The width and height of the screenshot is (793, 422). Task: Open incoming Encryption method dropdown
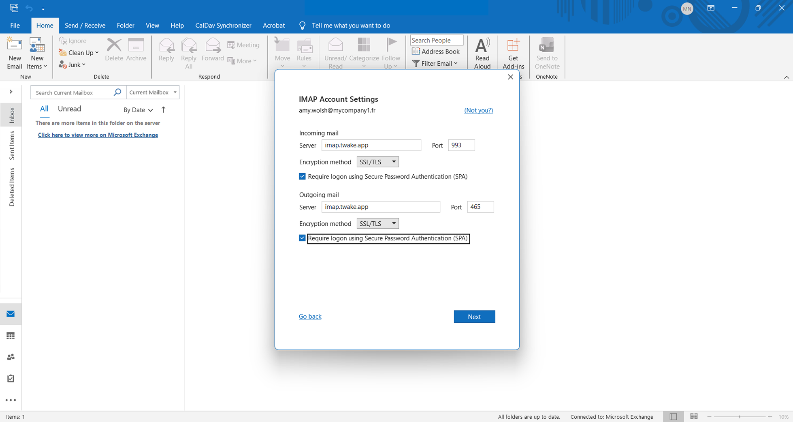(x=377, y=162)
